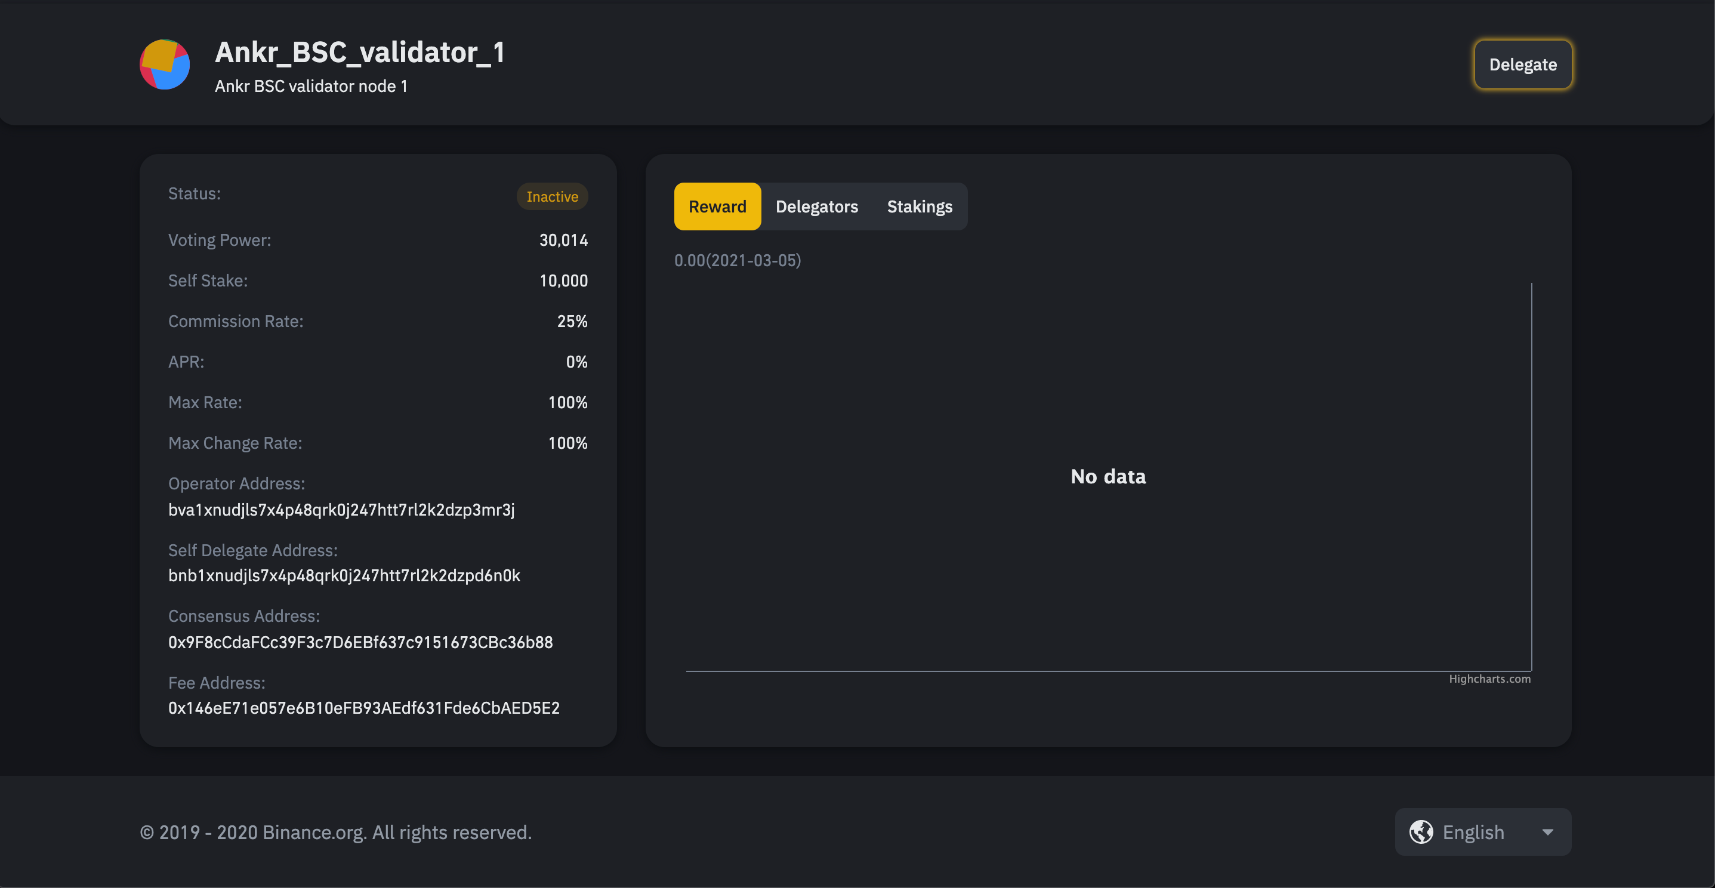Click the Max Change Rate: label
This screenshot has width=1715, height=888.
235,443
